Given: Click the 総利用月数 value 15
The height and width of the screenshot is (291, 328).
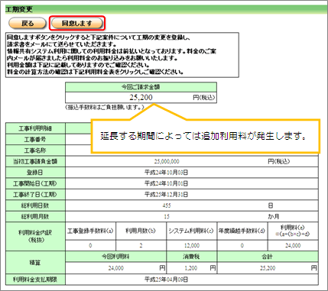Looking at the screenshot, I should click(167, 217).
